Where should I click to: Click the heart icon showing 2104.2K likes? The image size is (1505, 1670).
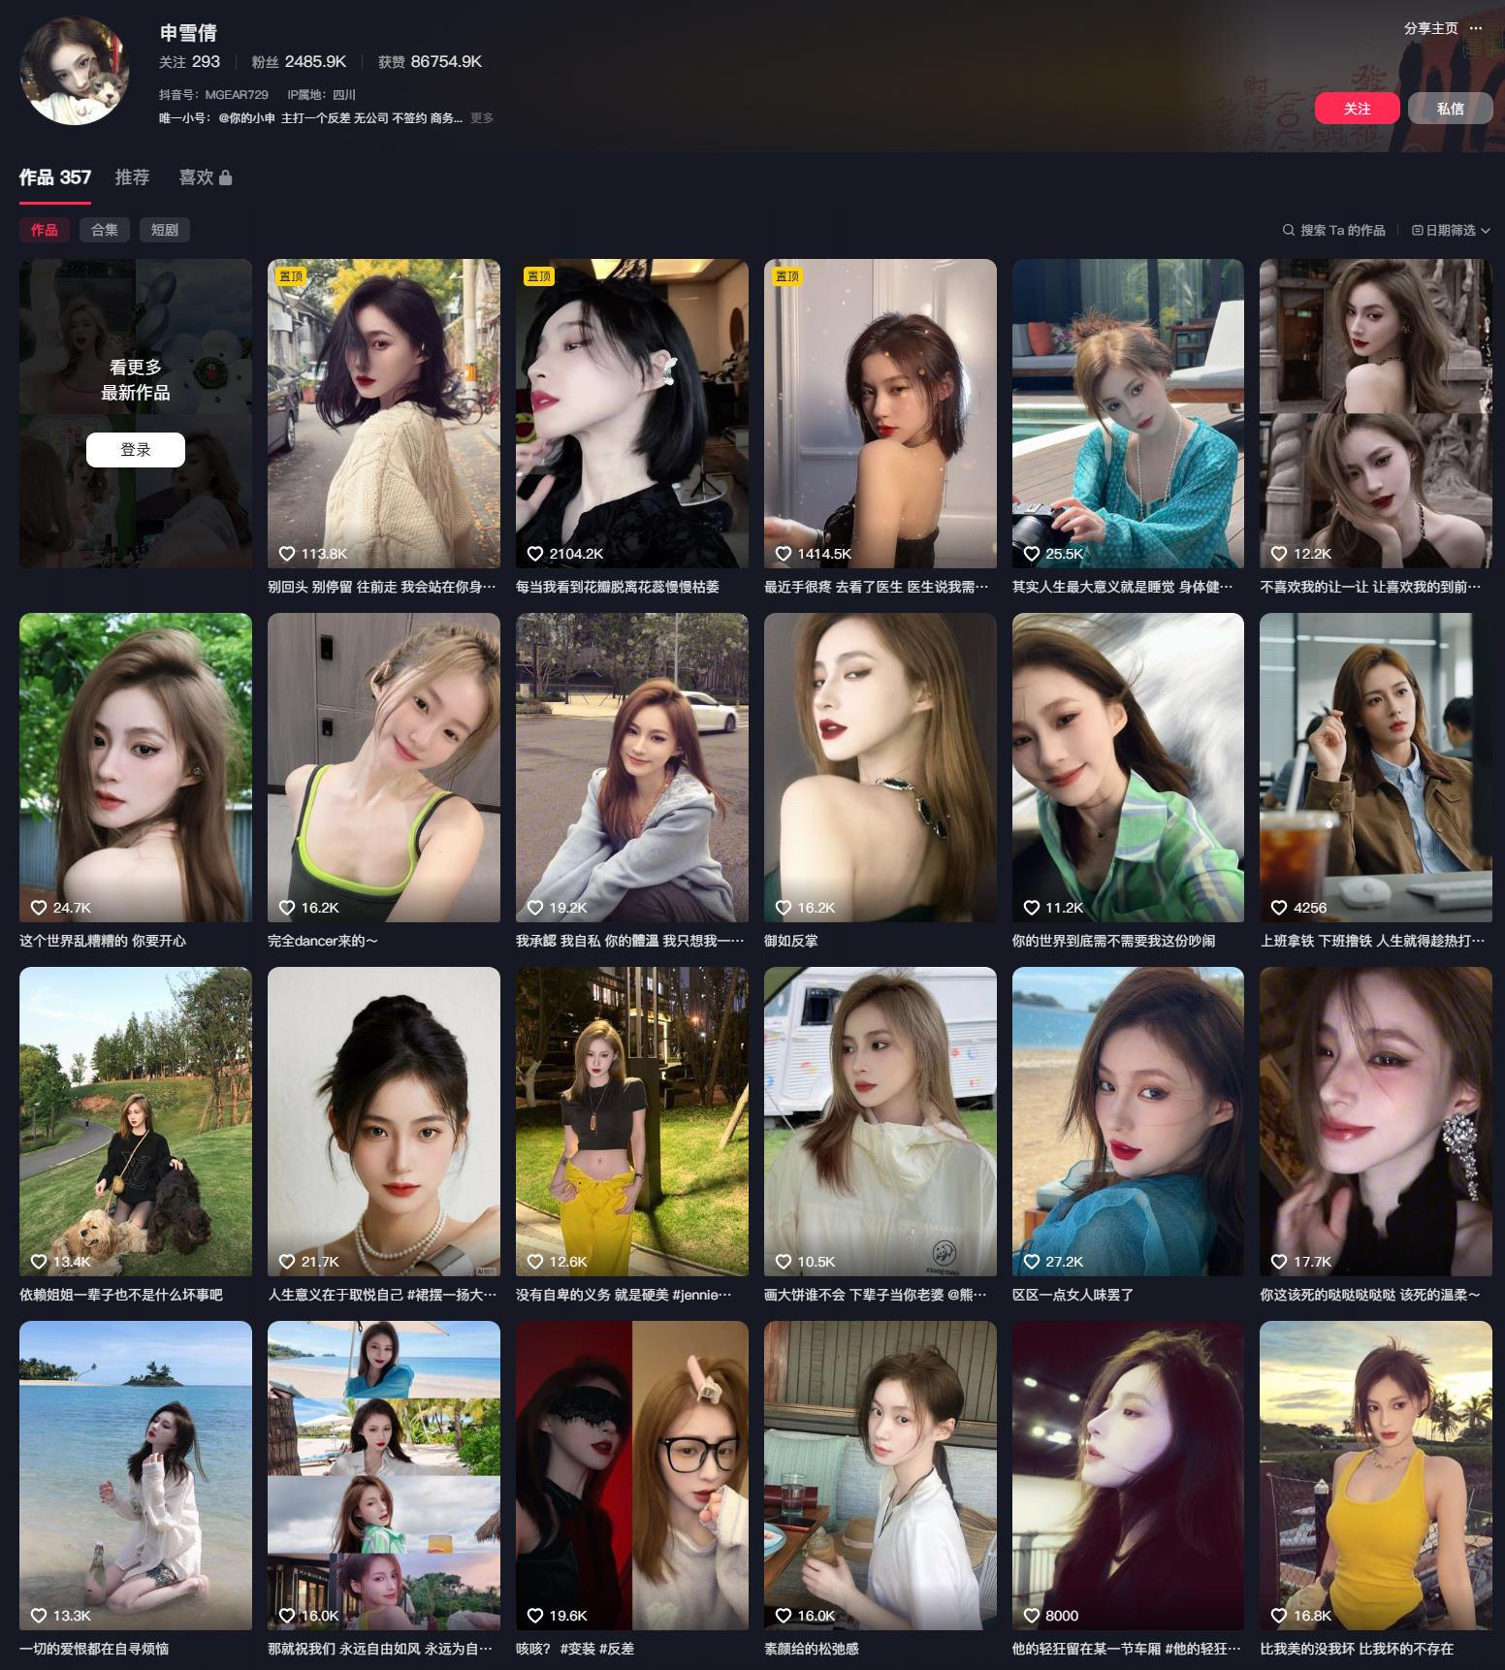(534, 554)
